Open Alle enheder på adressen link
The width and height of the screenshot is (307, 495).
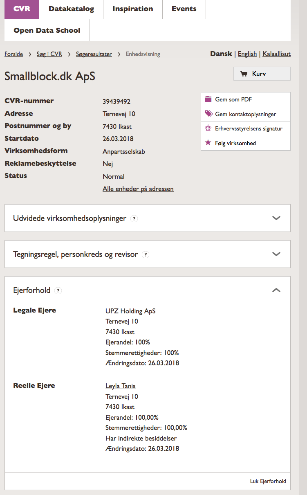[x=138, y=189]
